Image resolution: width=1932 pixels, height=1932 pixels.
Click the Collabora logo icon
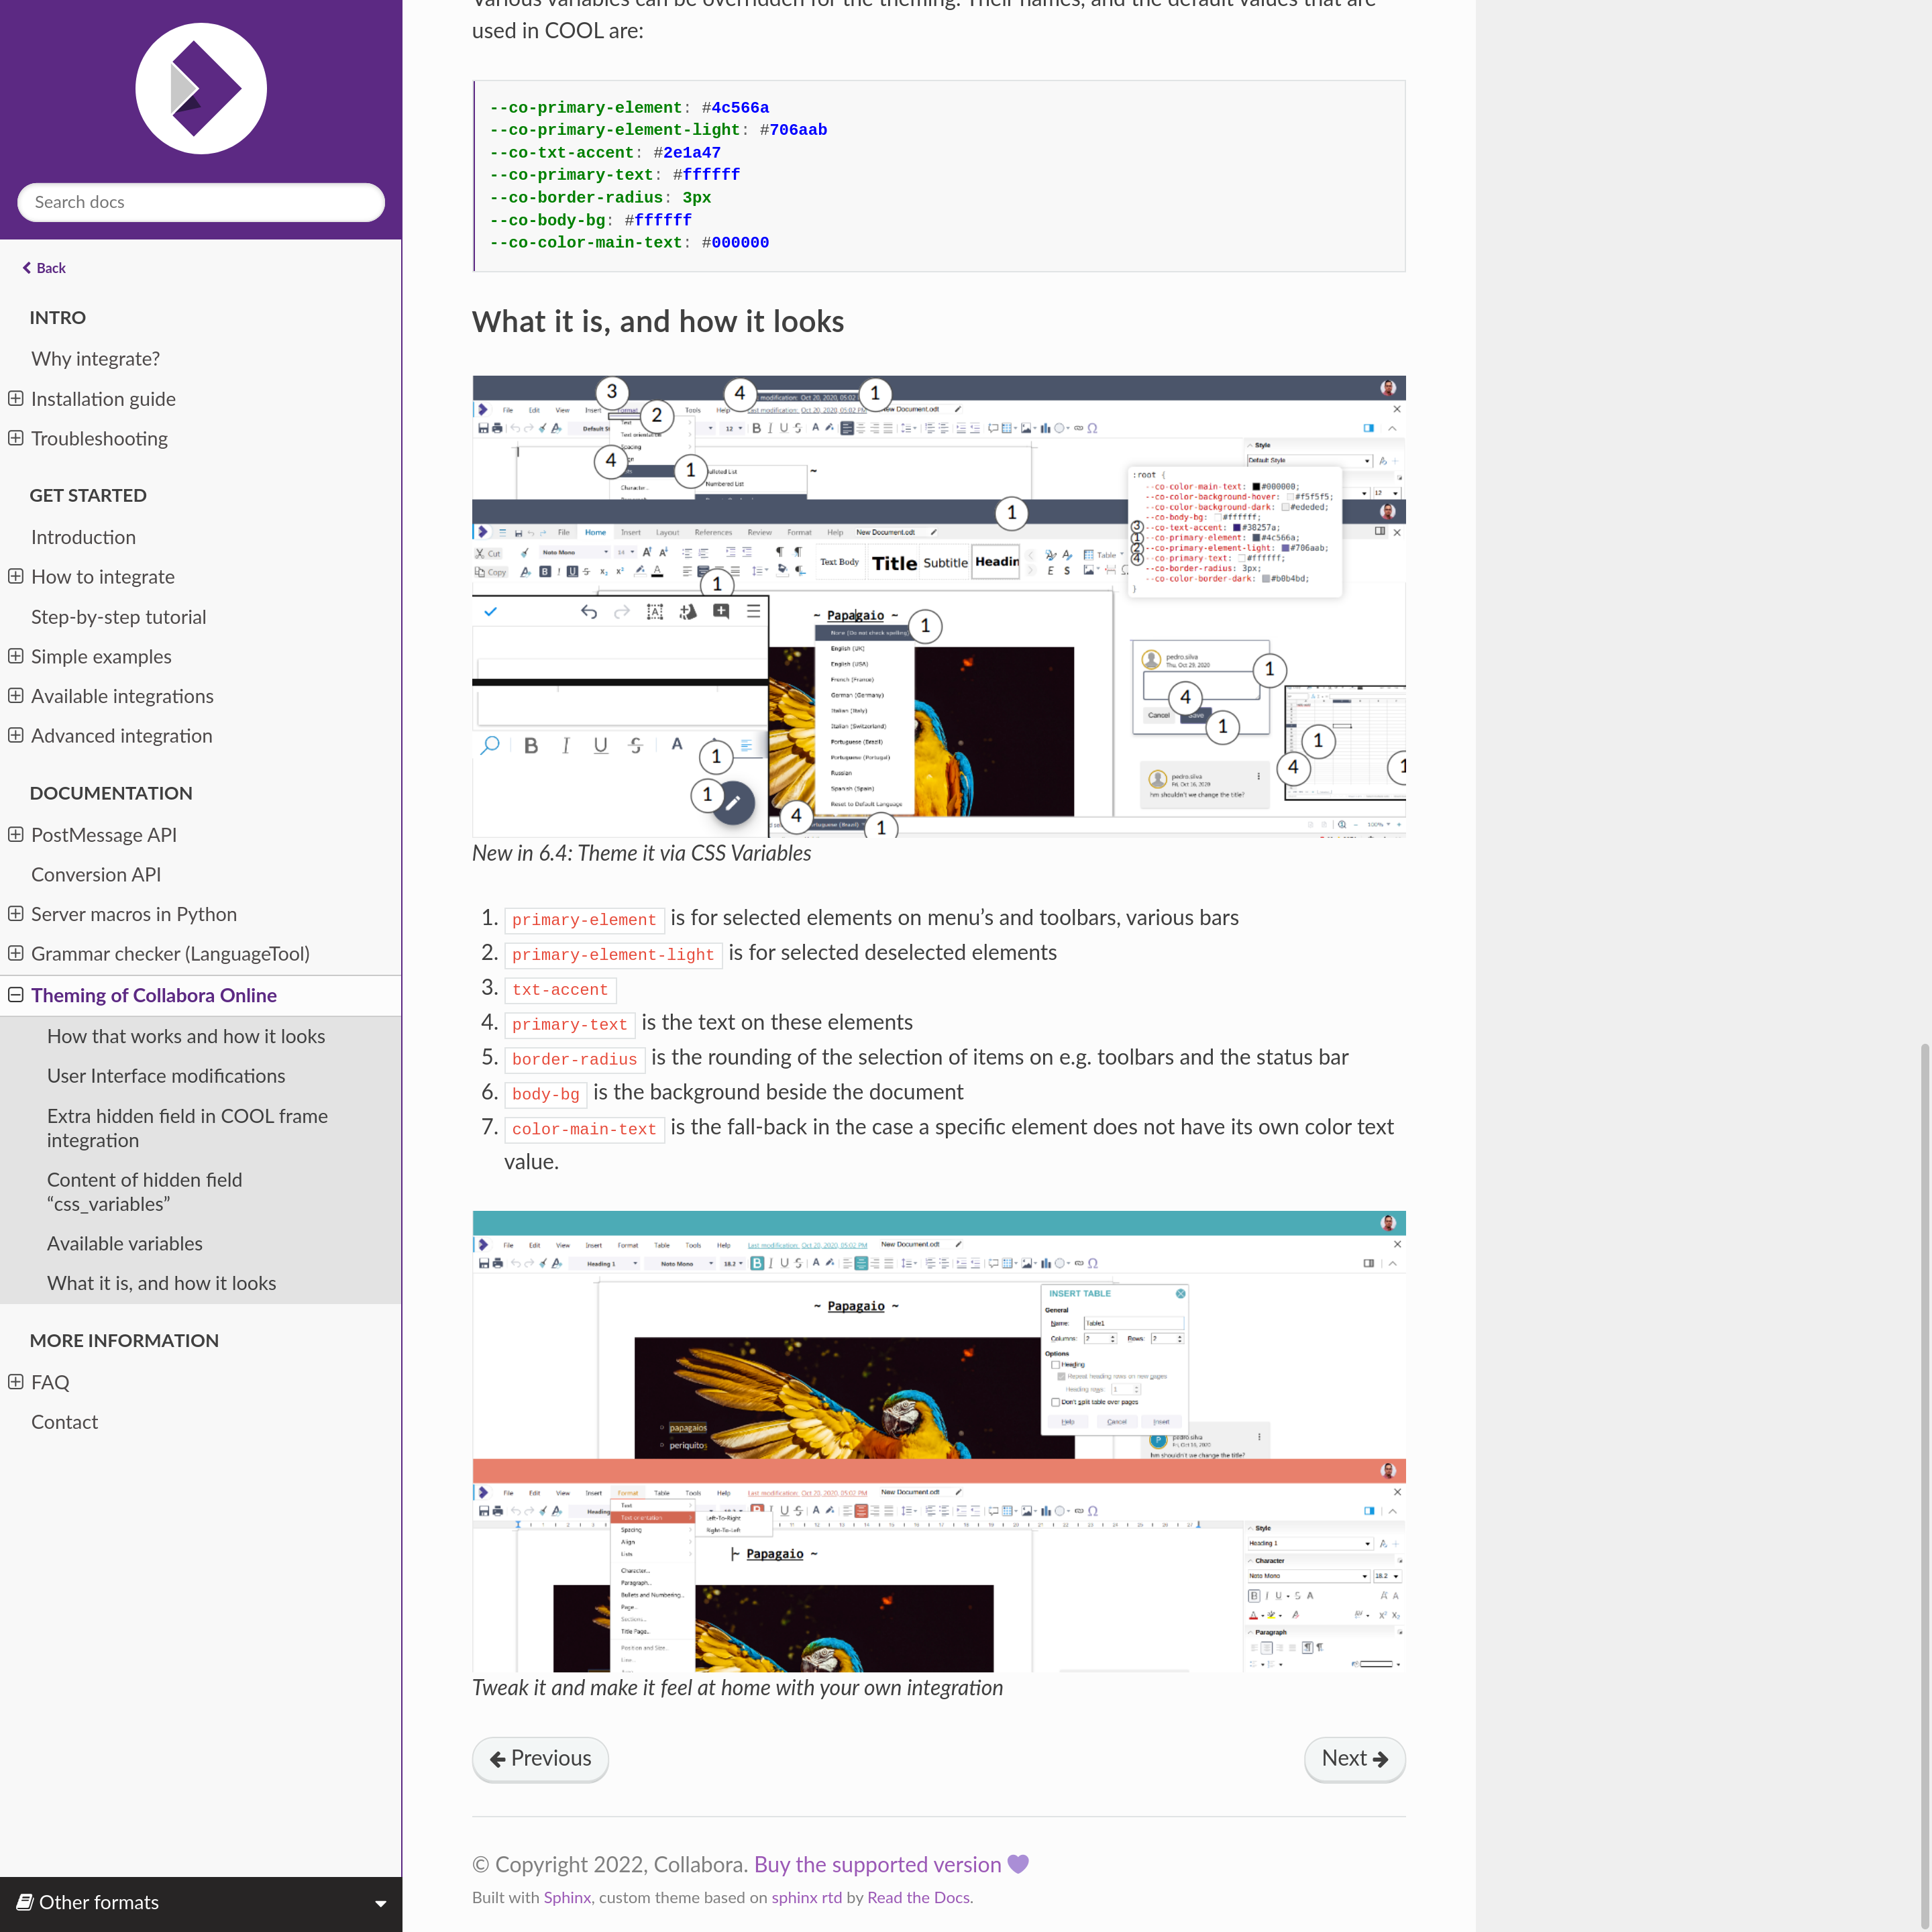tap(201, 89)
